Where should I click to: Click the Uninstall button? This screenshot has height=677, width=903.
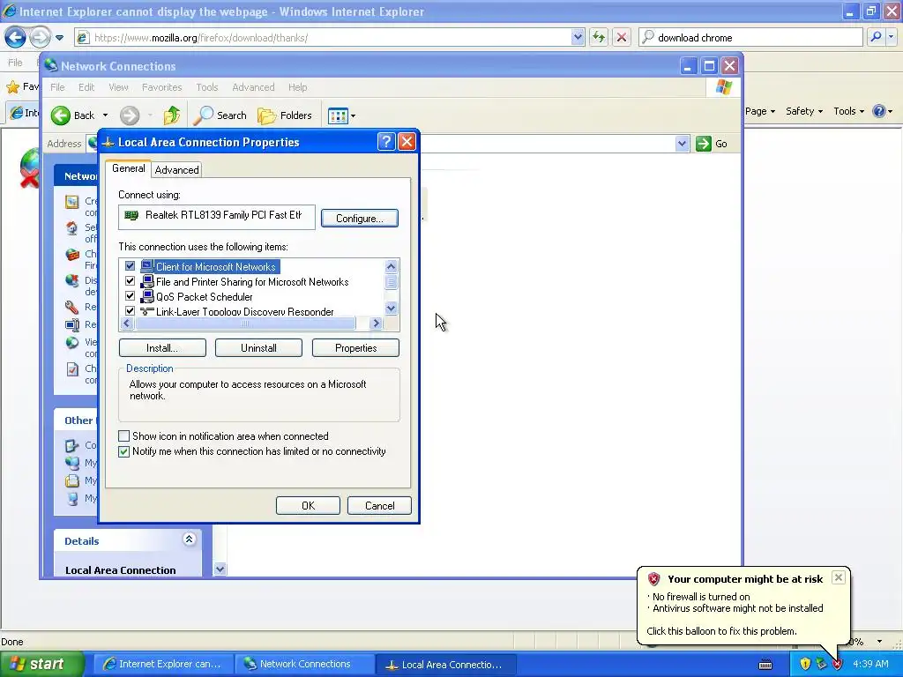point(258,347)
